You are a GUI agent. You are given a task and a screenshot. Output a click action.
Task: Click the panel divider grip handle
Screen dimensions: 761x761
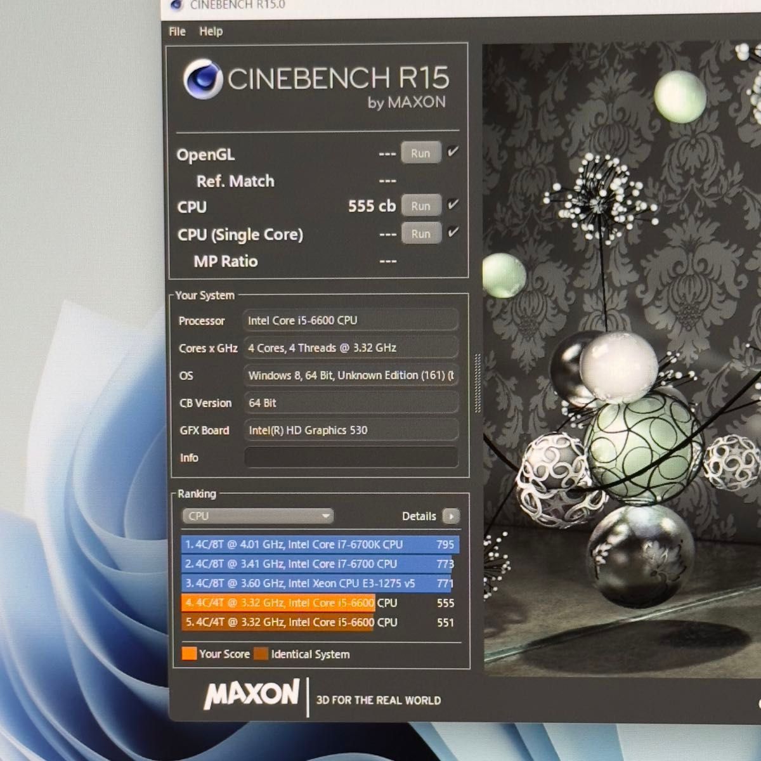pyautogui.click(x=477, y=382)
